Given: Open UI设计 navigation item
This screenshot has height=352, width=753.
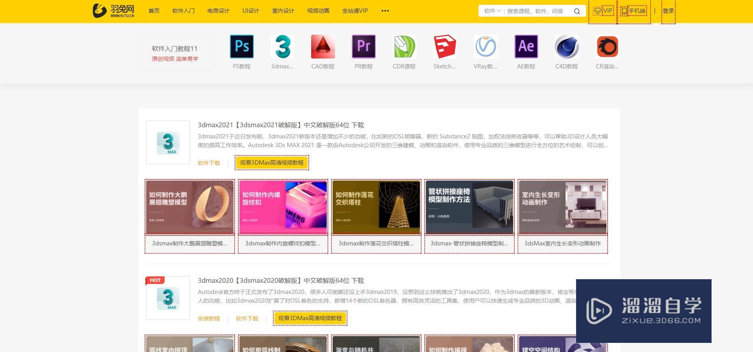Looking at the screenshot, I should pos(251,11).
